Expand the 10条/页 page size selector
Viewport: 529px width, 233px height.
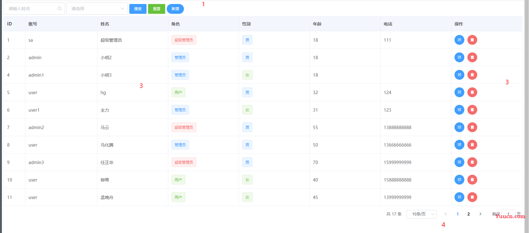point(421,214)
